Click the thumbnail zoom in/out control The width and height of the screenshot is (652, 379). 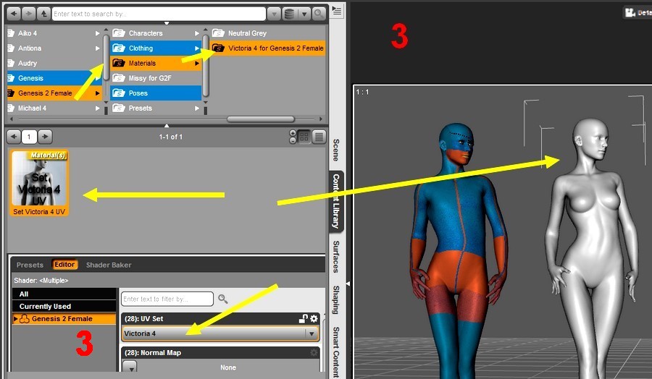point(293,137)
